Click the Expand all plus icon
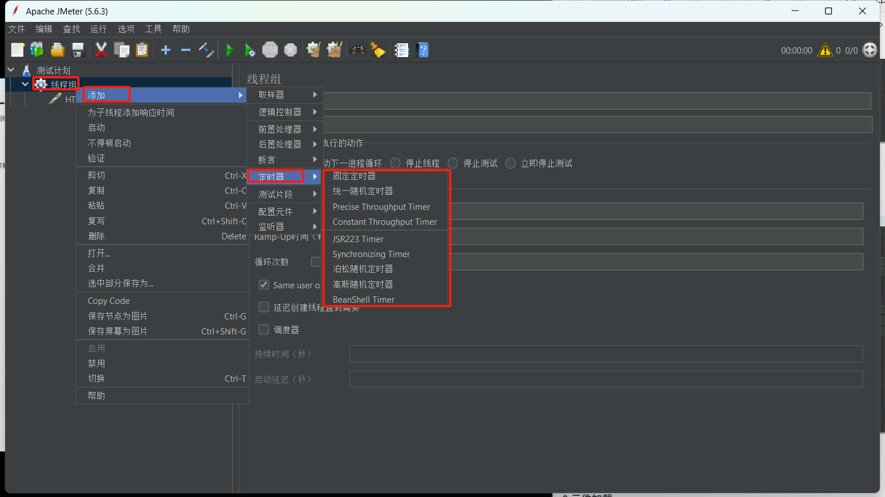The width and height of the screenshot is (885, 497). [x=165, y=50]
